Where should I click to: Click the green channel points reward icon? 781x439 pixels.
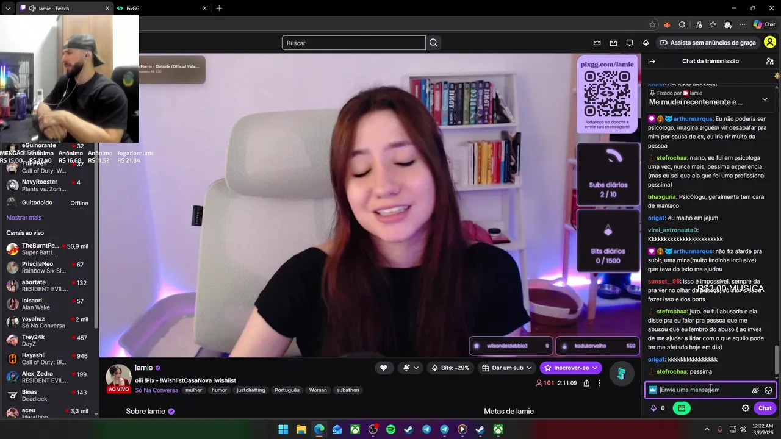pos(682,409)
